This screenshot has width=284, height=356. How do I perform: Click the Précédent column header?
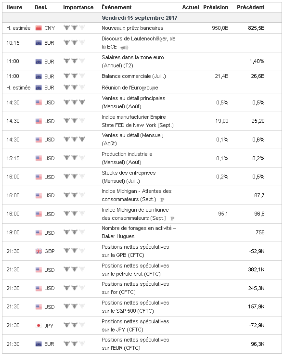[251, 7]
